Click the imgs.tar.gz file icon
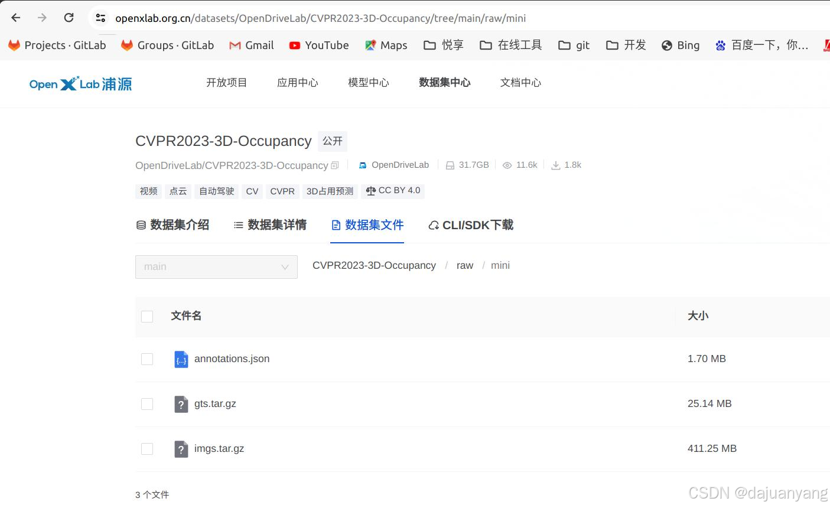The height and width of the screenshot is (508, 830). click(181, 449)
